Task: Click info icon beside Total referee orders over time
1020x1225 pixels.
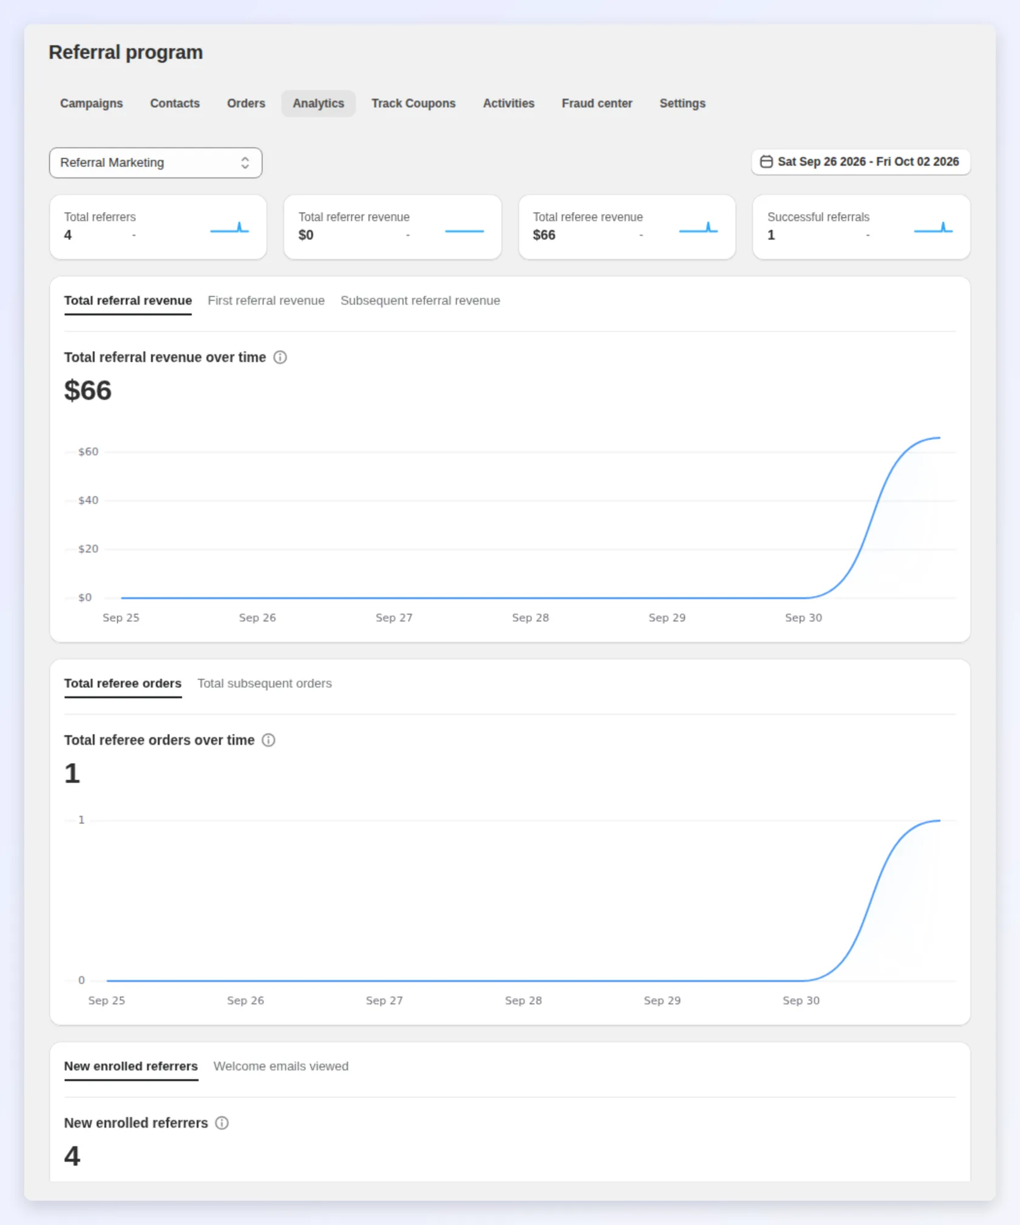Action: [268, 740]
